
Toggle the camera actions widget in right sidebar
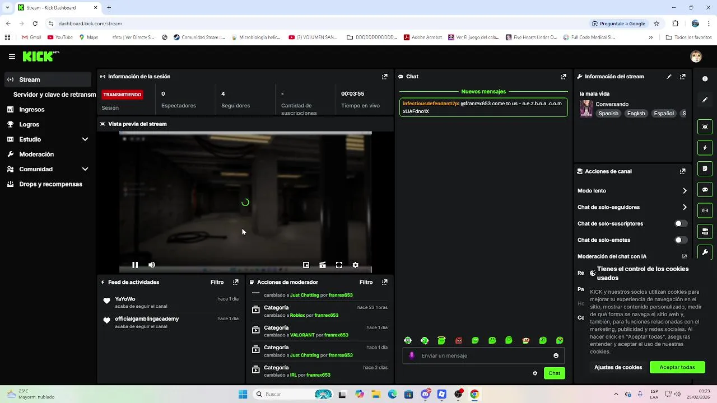705,231
